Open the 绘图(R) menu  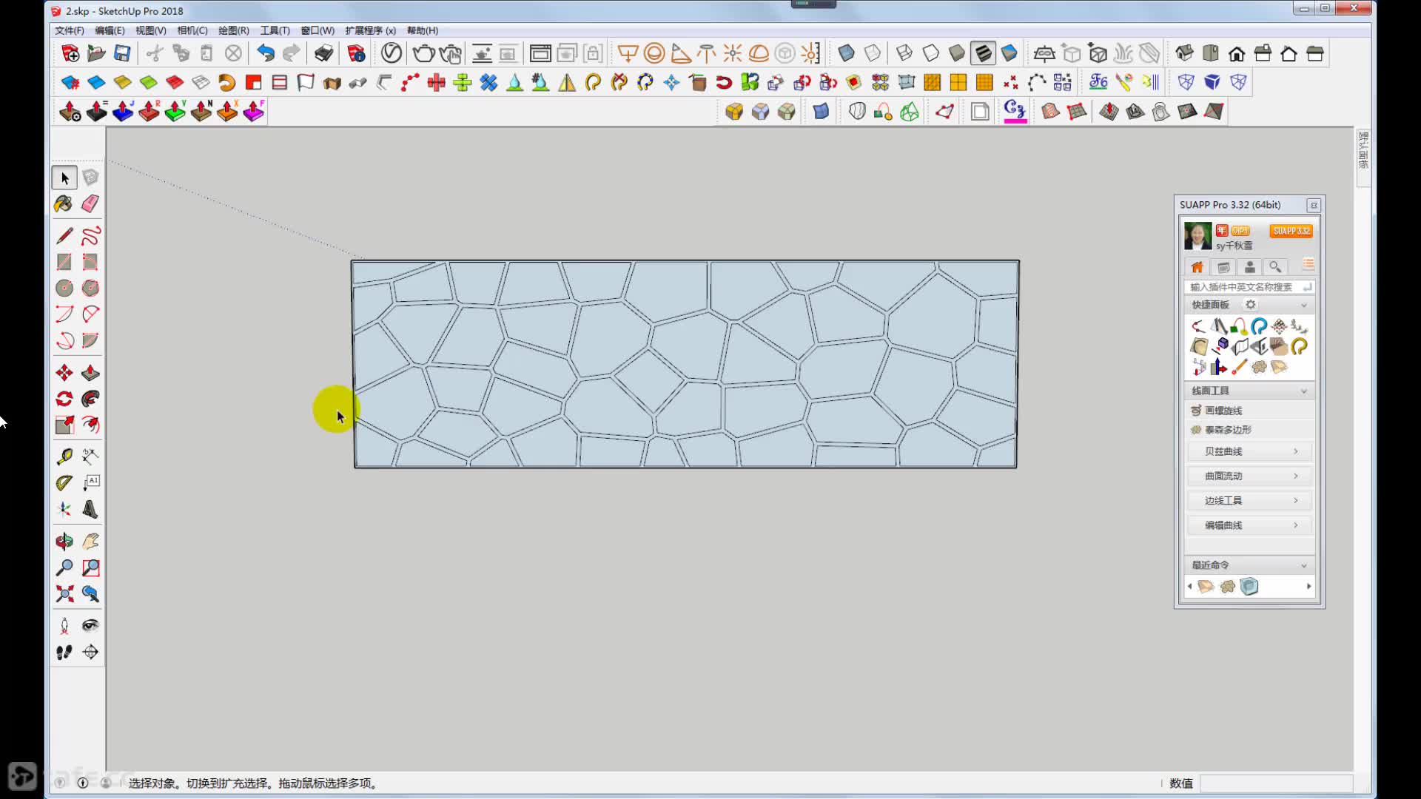coord(234,30)
